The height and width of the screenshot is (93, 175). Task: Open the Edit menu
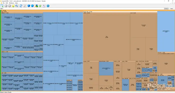(x=7, y=3)
